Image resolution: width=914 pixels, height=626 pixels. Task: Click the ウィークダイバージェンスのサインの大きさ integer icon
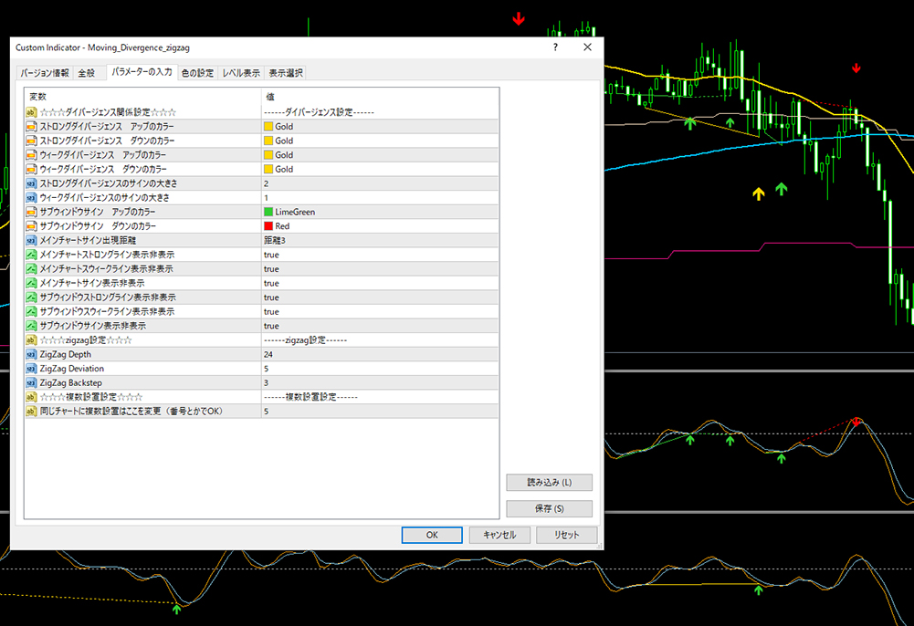pyautogui.click(x=31, y=197)
